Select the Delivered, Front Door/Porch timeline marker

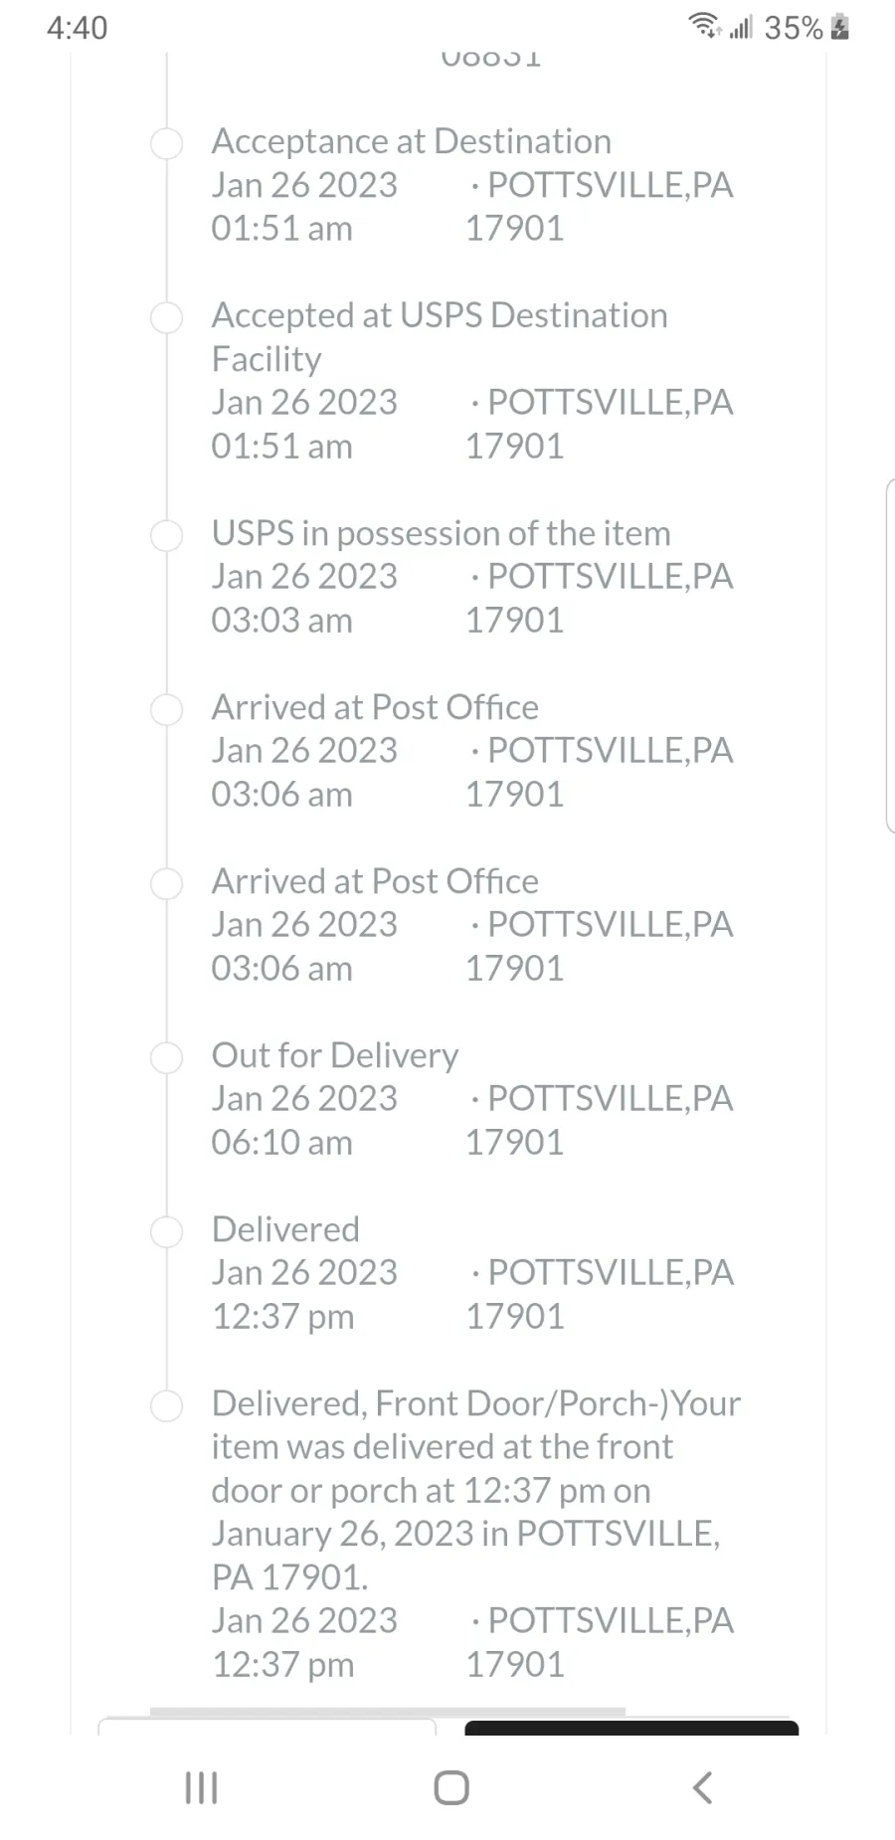coord(166,1405)
